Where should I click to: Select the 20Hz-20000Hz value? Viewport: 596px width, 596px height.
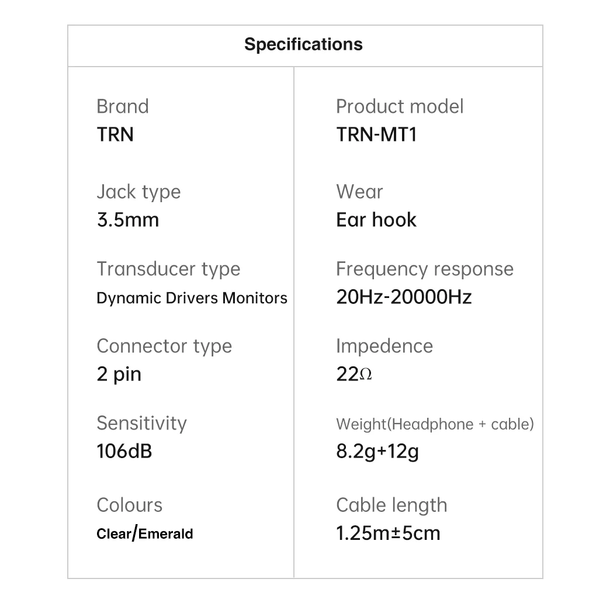coord(404,297)
